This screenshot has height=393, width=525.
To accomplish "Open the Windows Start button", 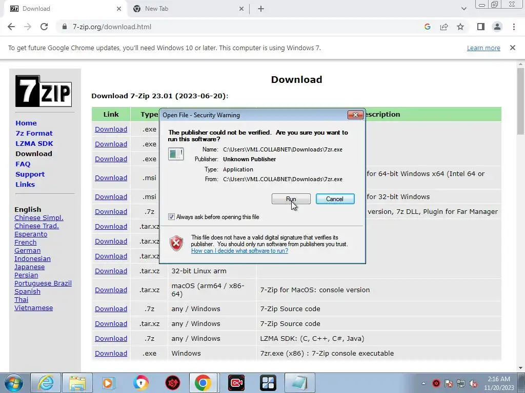I will point(14,383).
